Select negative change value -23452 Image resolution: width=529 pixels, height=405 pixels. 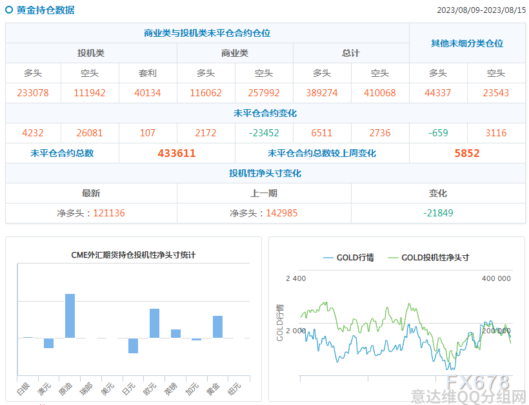click(263, 133)
